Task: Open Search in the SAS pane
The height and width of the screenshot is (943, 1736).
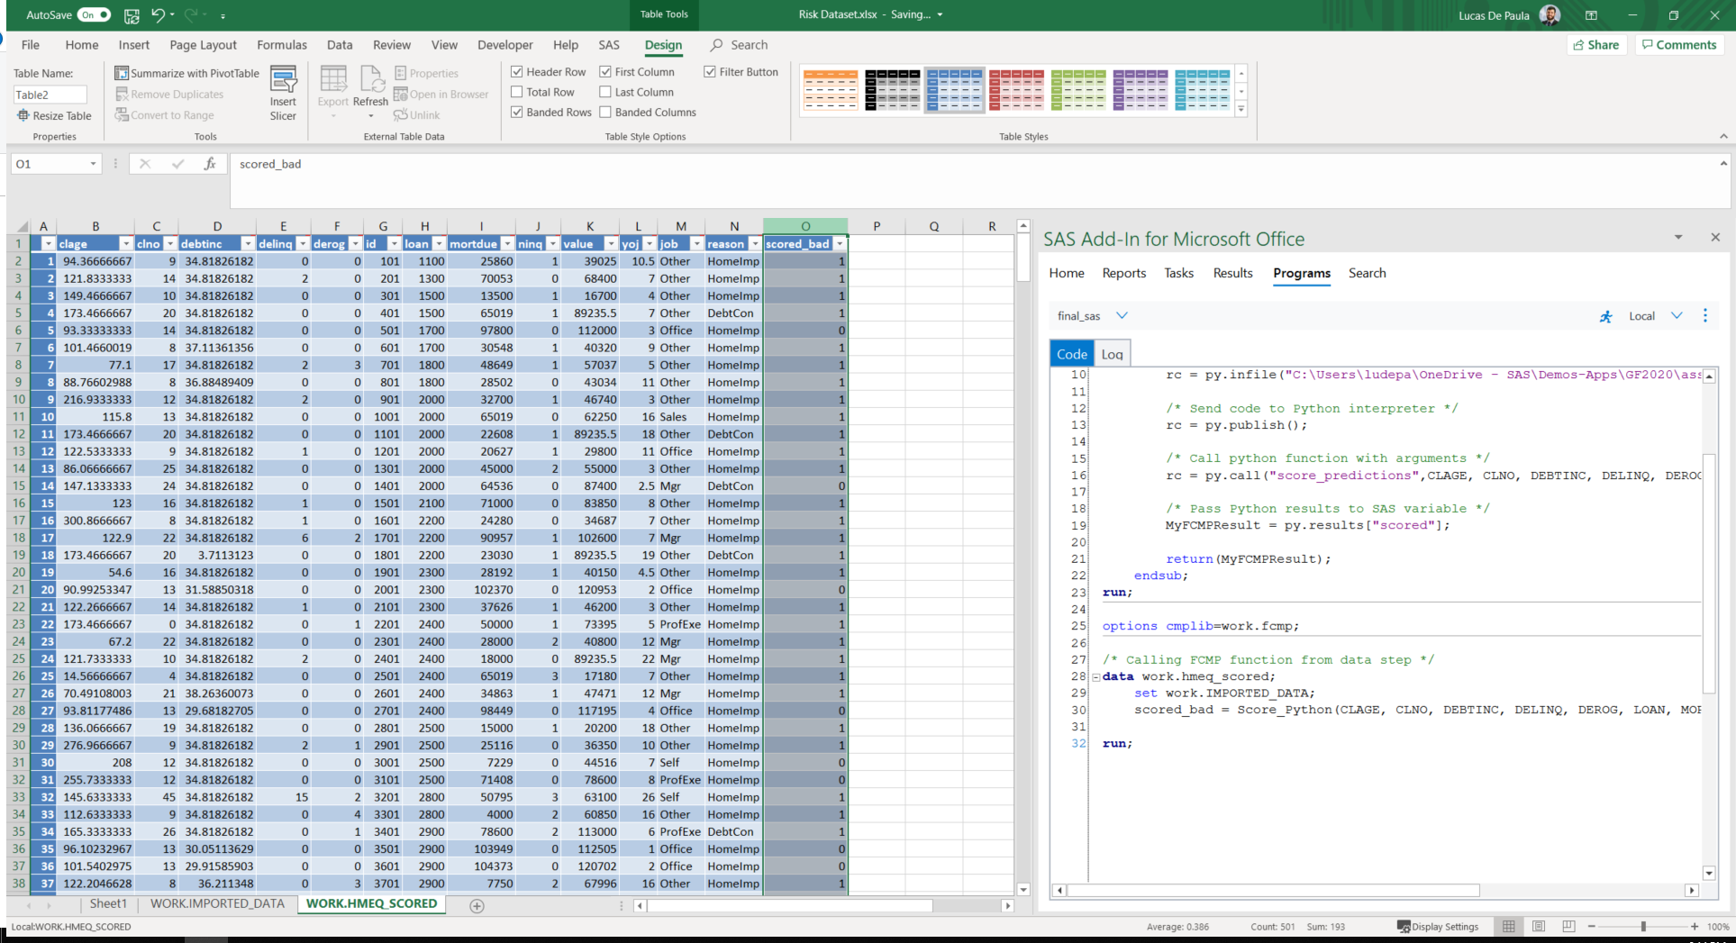Action: pyautogui.click(x=1367, y=273)
